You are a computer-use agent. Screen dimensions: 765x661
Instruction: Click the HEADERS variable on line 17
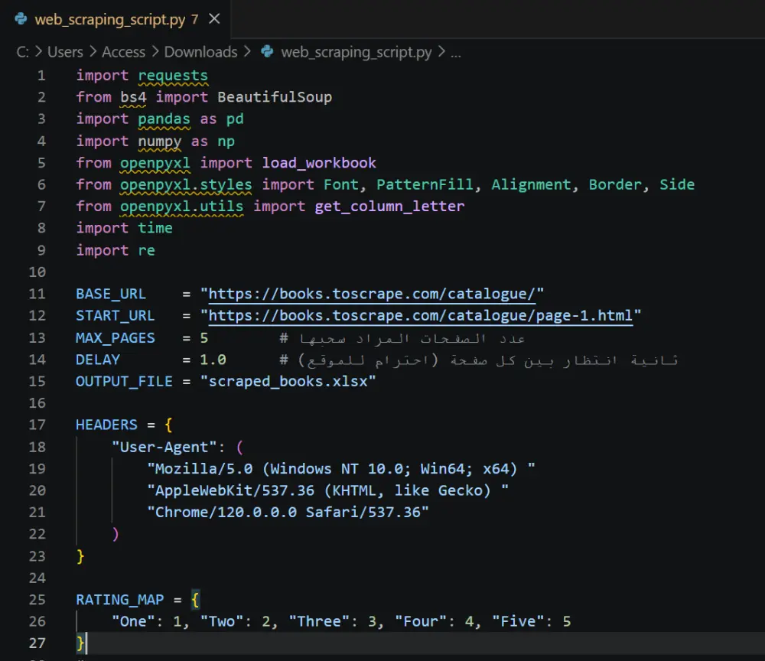click(x=106, y=425)
